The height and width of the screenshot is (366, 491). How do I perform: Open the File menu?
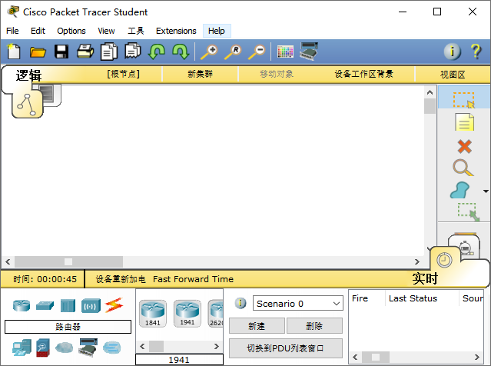point(12,31)
